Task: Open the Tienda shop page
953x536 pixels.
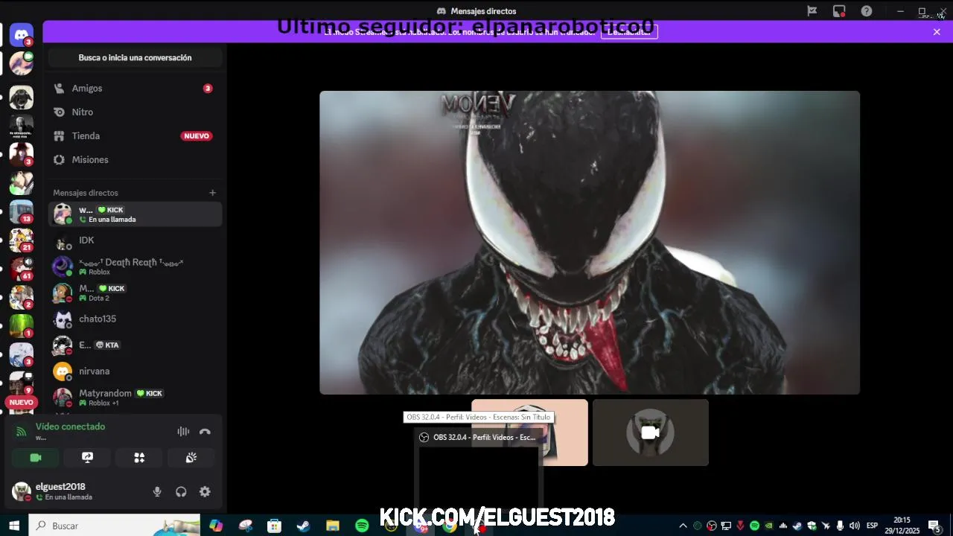Action: pos(135,135)
